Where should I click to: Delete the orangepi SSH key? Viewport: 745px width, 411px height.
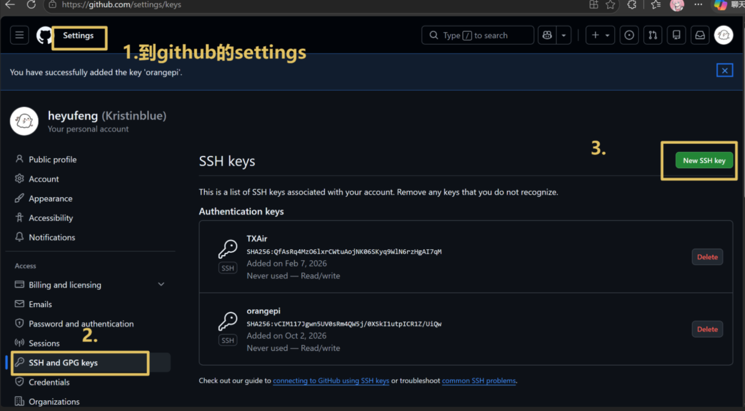point(707,329)
